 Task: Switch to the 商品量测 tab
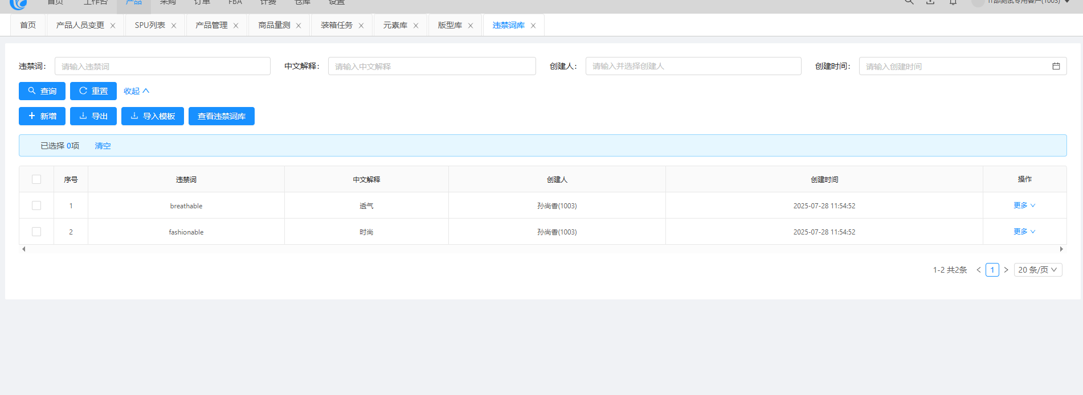click(274, 25)
